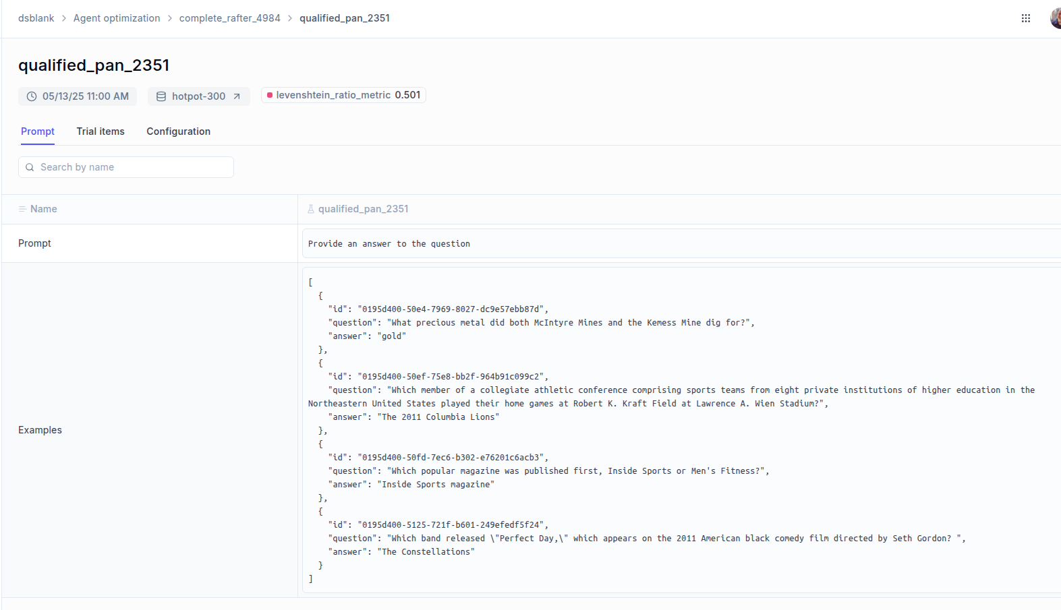Go to dsblank breadcrumb
Image resolution: width=1061 pixels, height=610 pixels.
click(x=36, y=18)
